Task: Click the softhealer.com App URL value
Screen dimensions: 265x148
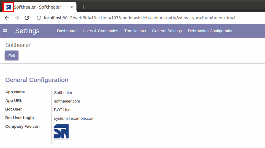Action: point(67,101)
